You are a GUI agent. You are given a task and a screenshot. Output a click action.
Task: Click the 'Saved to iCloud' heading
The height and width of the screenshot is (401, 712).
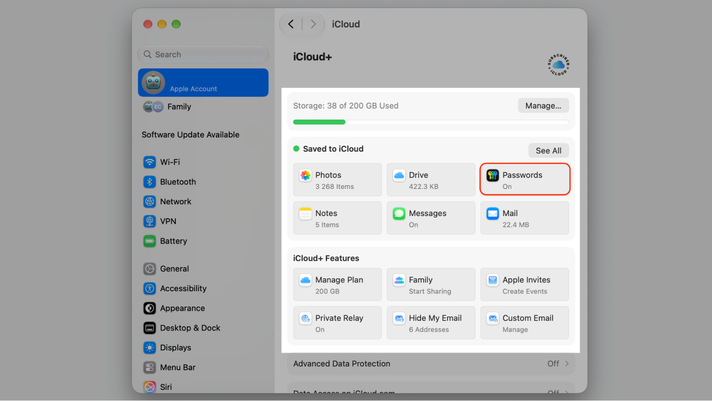333,149
